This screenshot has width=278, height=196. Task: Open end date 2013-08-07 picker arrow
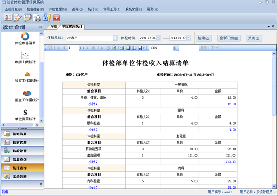(x=188, y=38)
